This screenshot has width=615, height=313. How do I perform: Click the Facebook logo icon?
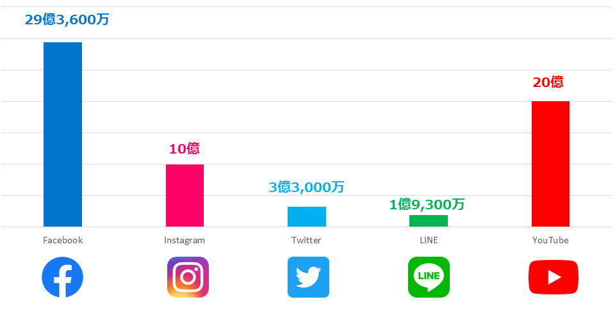coord(62,277)
